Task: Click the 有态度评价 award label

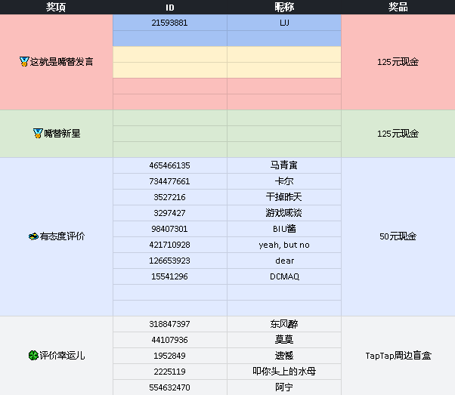Action: pyautogui.click(x=62, y=236)
